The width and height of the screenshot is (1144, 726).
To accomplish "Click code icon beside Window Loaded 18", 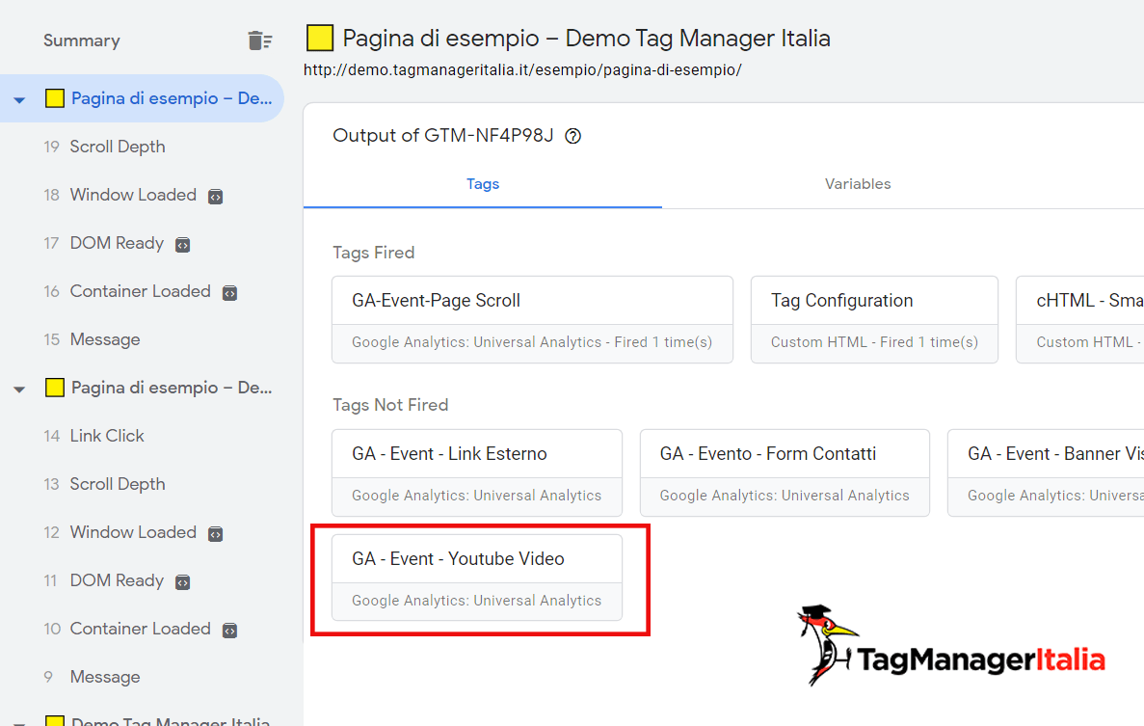I will [215, 197].
